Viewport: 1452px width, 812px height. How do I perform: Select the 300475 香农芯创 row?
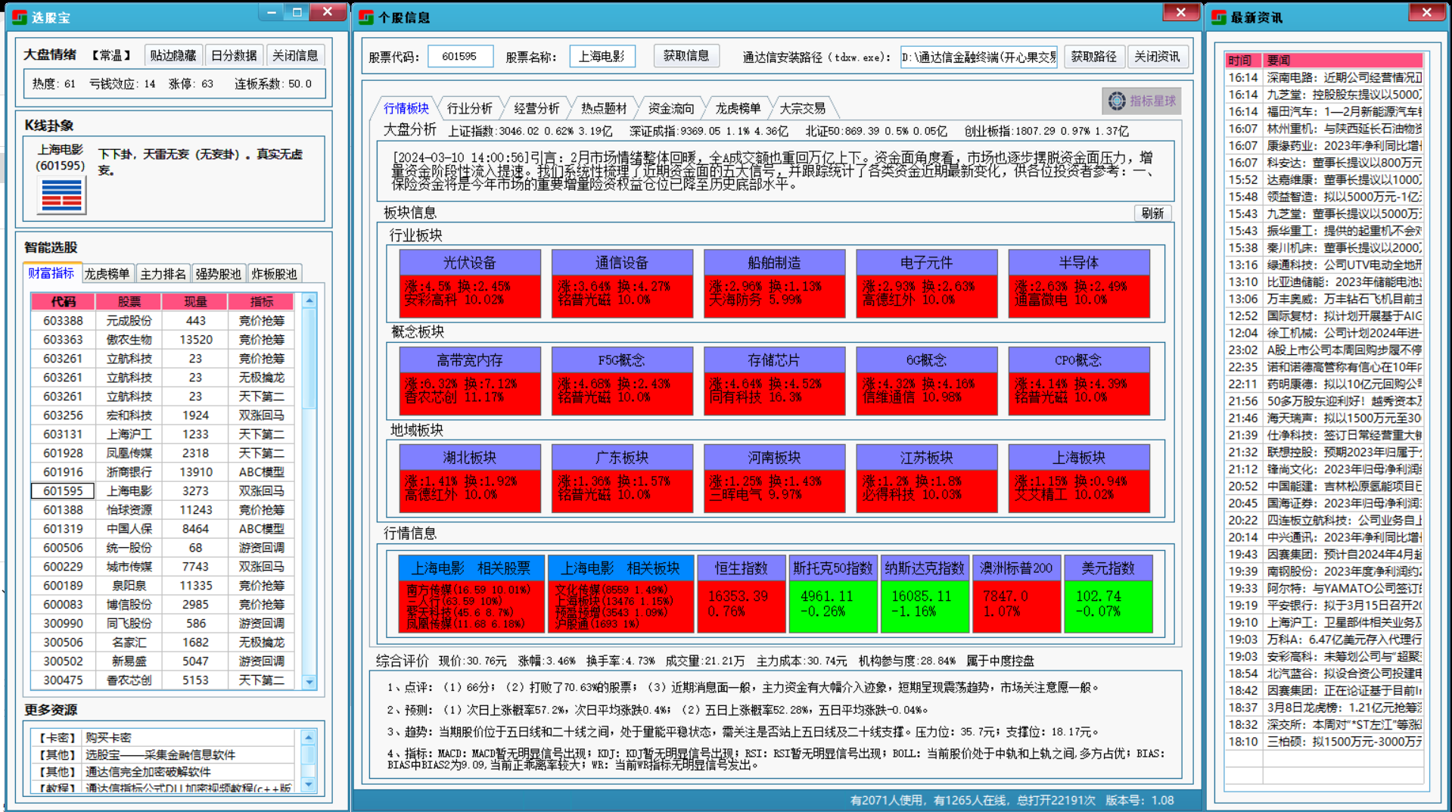[x=163, y=680]
